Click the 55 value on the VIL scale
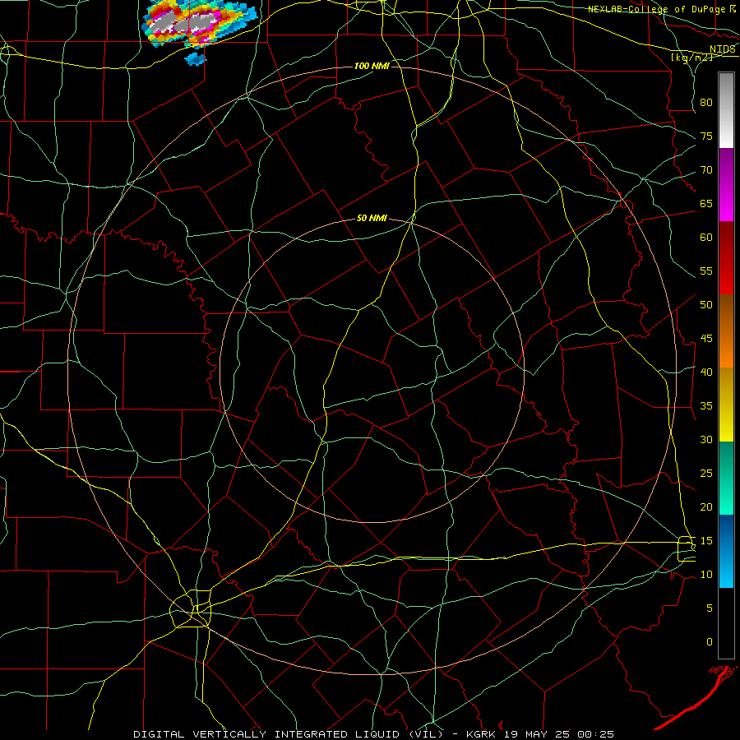This screenshot has height=740, width=740. click(706, 271)
